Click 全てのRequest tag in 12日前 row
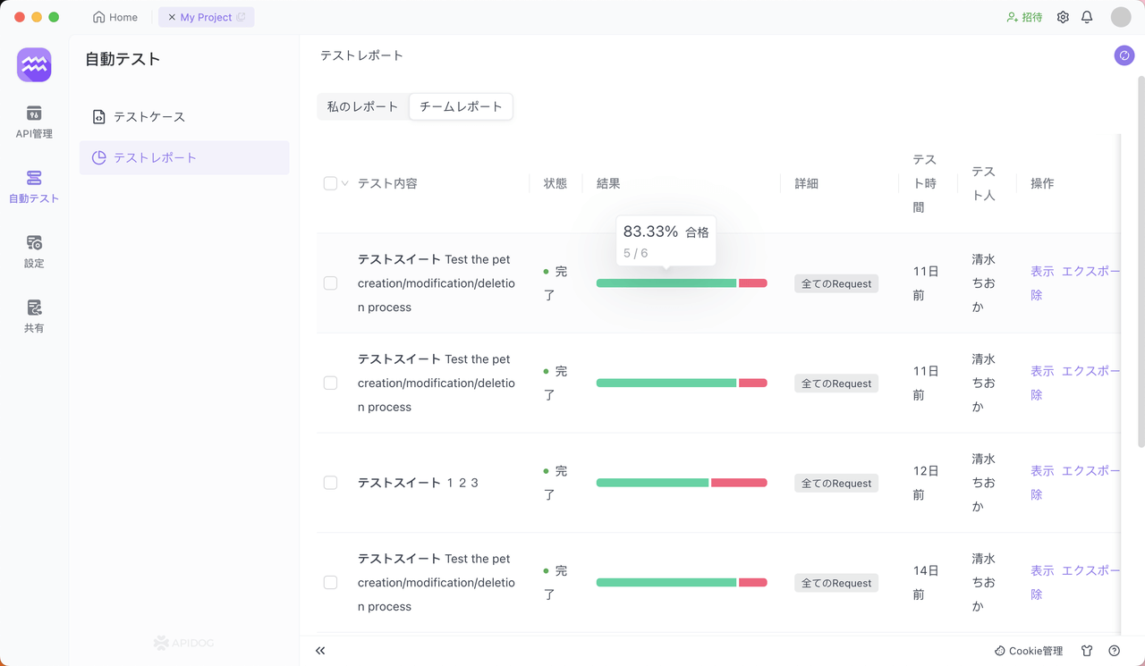The image size is (1145, 666). click(x=836, y=483)
